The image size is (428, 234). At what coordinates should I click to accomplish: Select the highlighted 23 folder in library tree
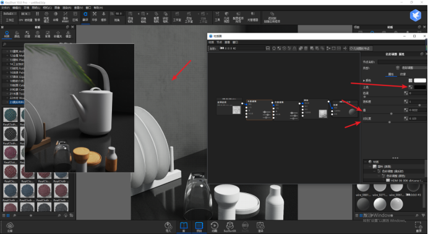pyautogui.click(x=16, y=102)
